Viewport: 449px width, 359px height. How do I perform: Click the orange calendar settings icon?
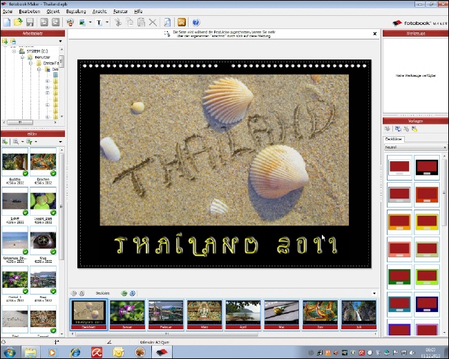click(182, 22)
